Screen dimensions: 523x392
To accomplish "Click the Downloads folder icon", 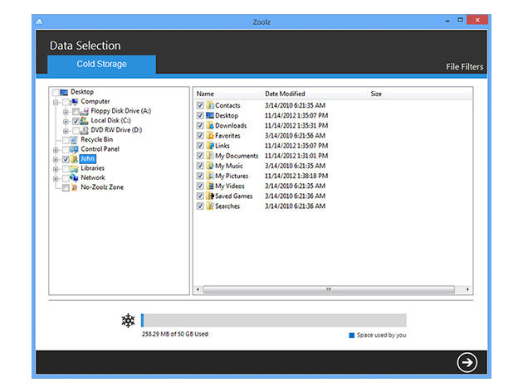I will tap(209, 126).
